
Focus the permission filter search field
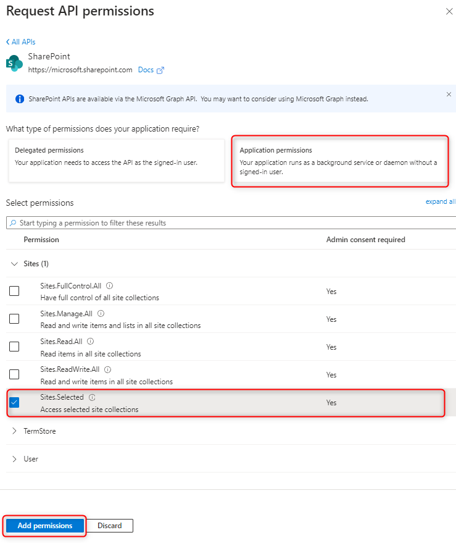pyautogui.click(x=231, y=222)
